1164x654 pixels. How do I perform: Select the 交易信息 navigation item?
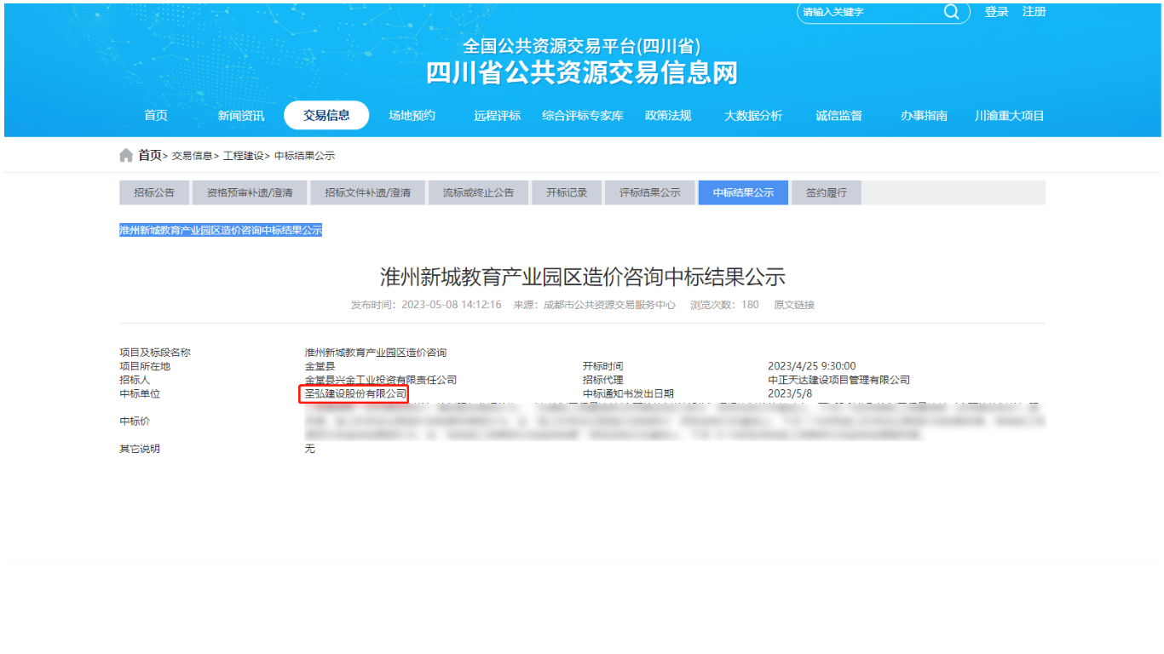click(x=326, y=116)
